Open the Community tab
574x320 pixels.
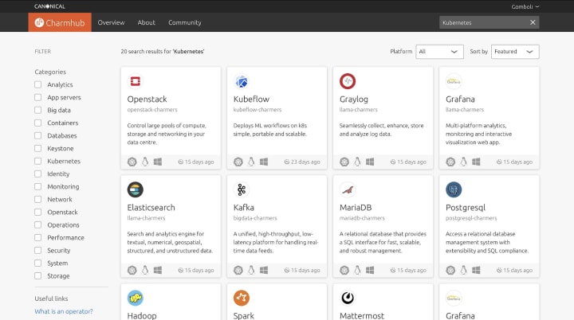185,22
